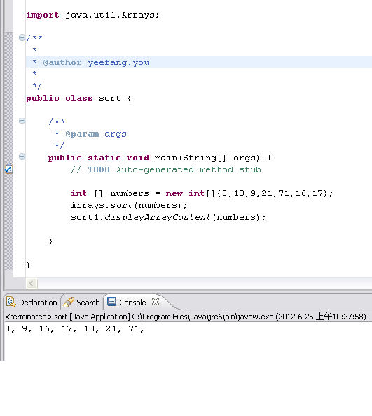
Task: Click the editor horizontal scroll left arrow
Action: 32,284
